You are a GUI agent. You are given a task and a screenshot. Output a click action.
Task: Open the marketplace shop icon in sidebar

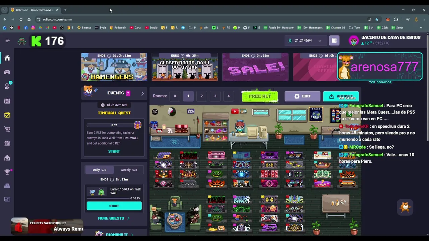(7, 143)
